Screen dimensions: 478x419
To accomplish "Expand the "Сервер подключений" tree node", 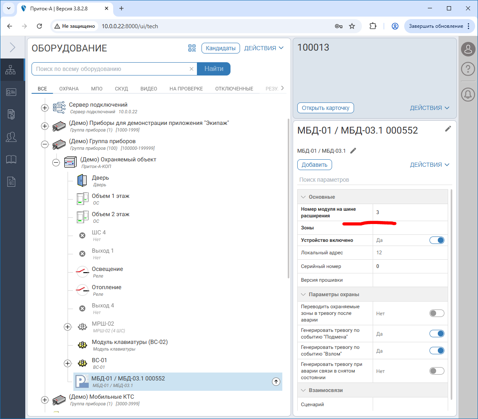I will coord(45,108).
